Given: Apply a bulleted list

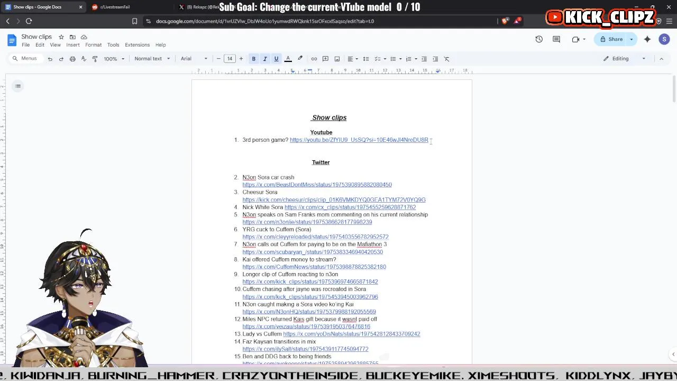Looking at the screenshot, I should pyautogui.click(x=393, y=59).
